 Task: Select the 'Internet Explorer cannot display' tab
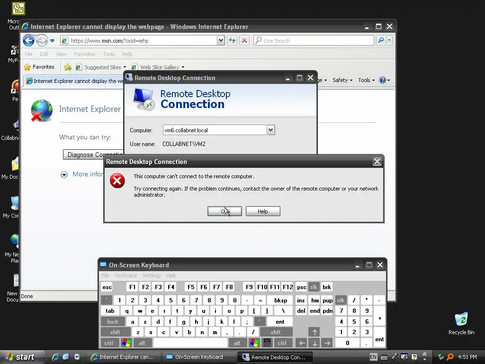(x=74, y=81)
